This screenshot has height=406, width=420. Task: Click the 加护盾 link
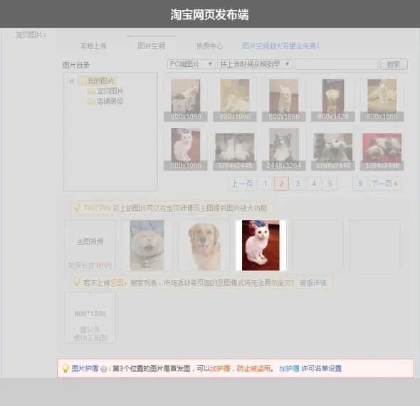point(289,368)
